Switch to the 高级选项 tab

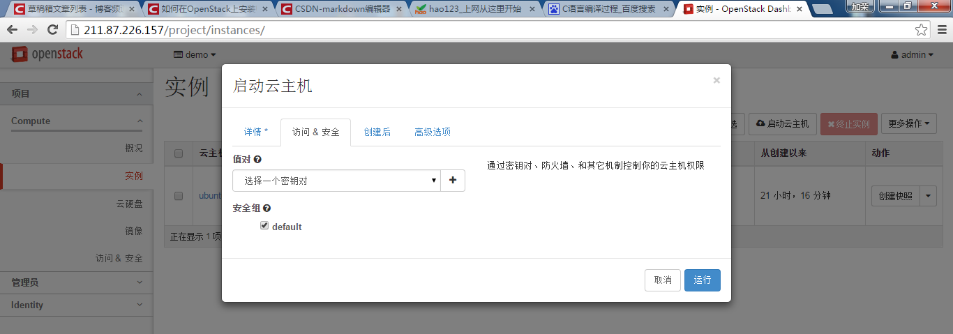point(433,132)
